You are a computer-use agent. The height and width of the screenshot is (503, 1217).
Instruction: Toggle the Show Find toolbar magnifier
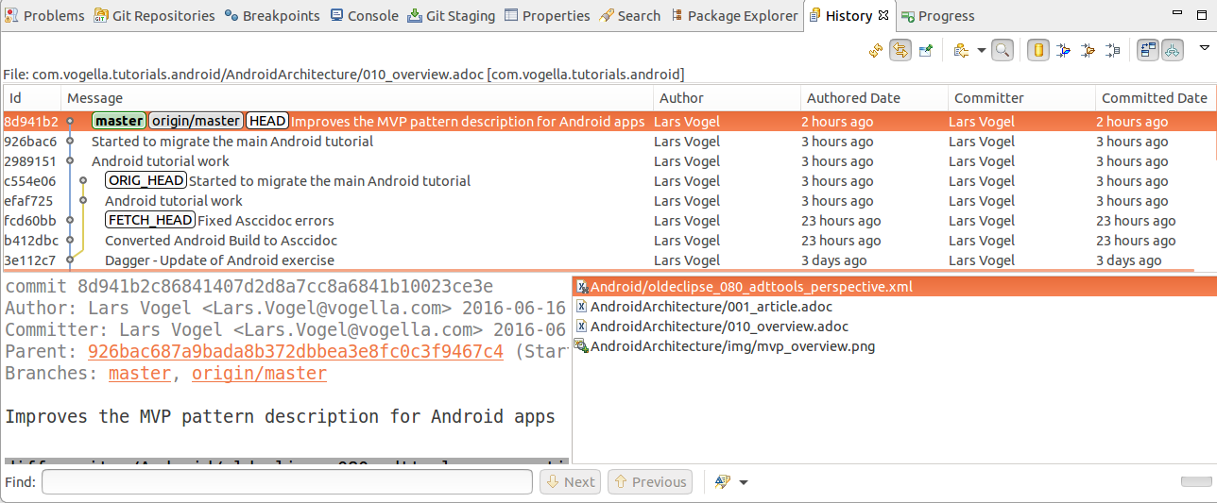[1002, 50]
